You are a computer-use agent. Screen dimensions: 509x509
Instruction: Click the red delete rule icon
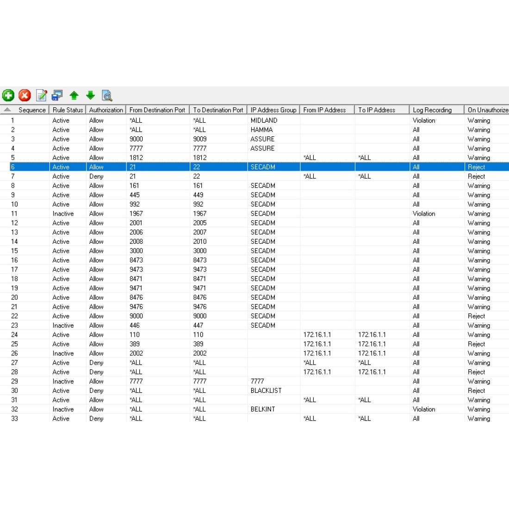(25, 95)
